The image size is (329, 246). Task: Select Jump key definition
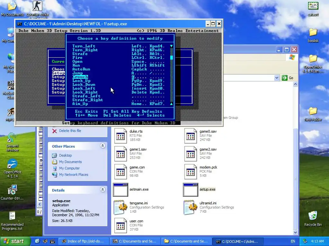tap(77, 73)
